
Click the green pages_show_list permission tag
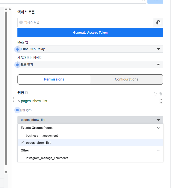coord(34,101)
